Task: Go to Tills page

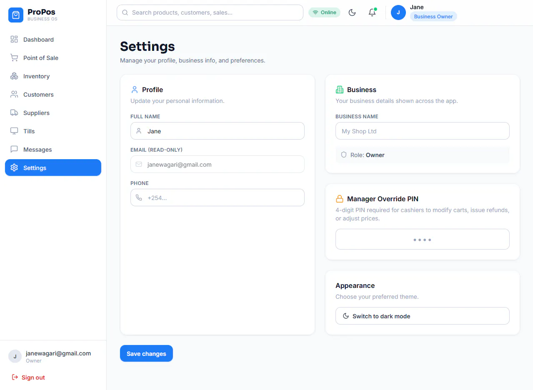Action: click(53, 131)
